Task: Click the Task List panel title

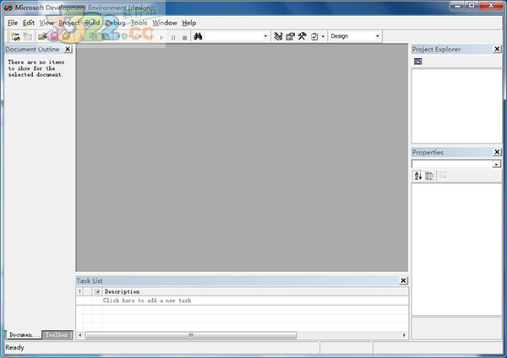Action: tap(90, 280)
